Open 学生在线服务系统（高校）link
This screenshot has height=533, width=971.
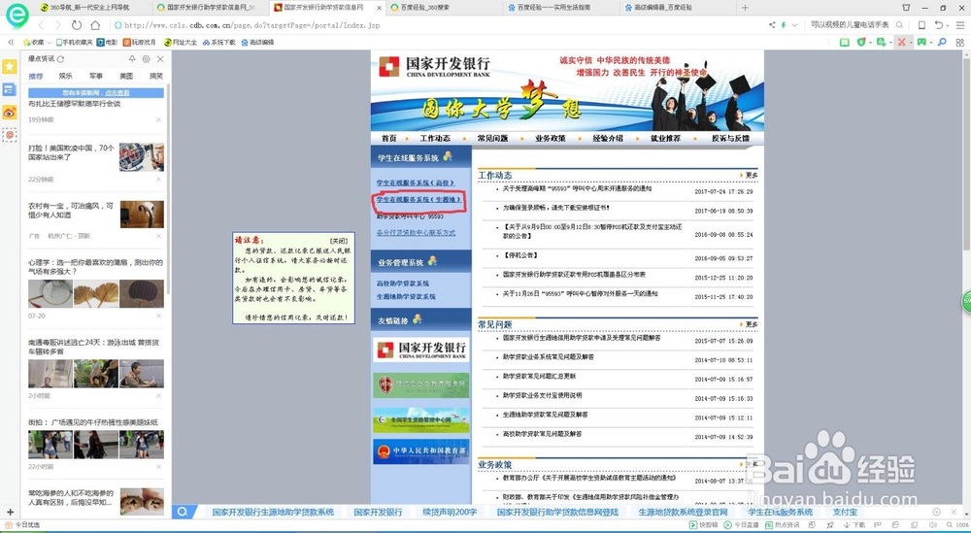(415, 183)
